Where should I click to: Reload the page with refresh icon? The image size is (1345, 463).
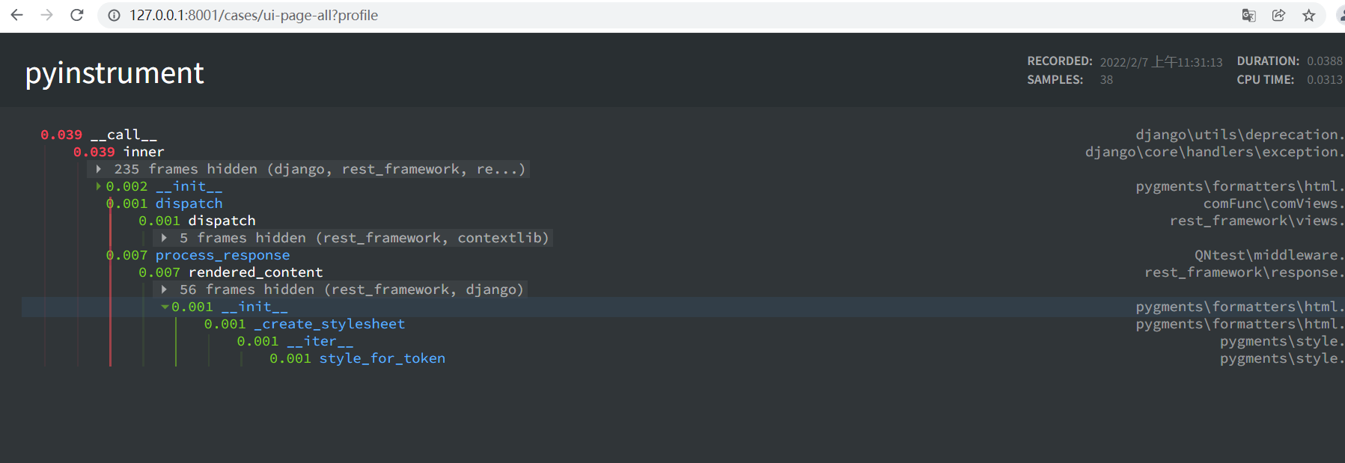point(76,15)
